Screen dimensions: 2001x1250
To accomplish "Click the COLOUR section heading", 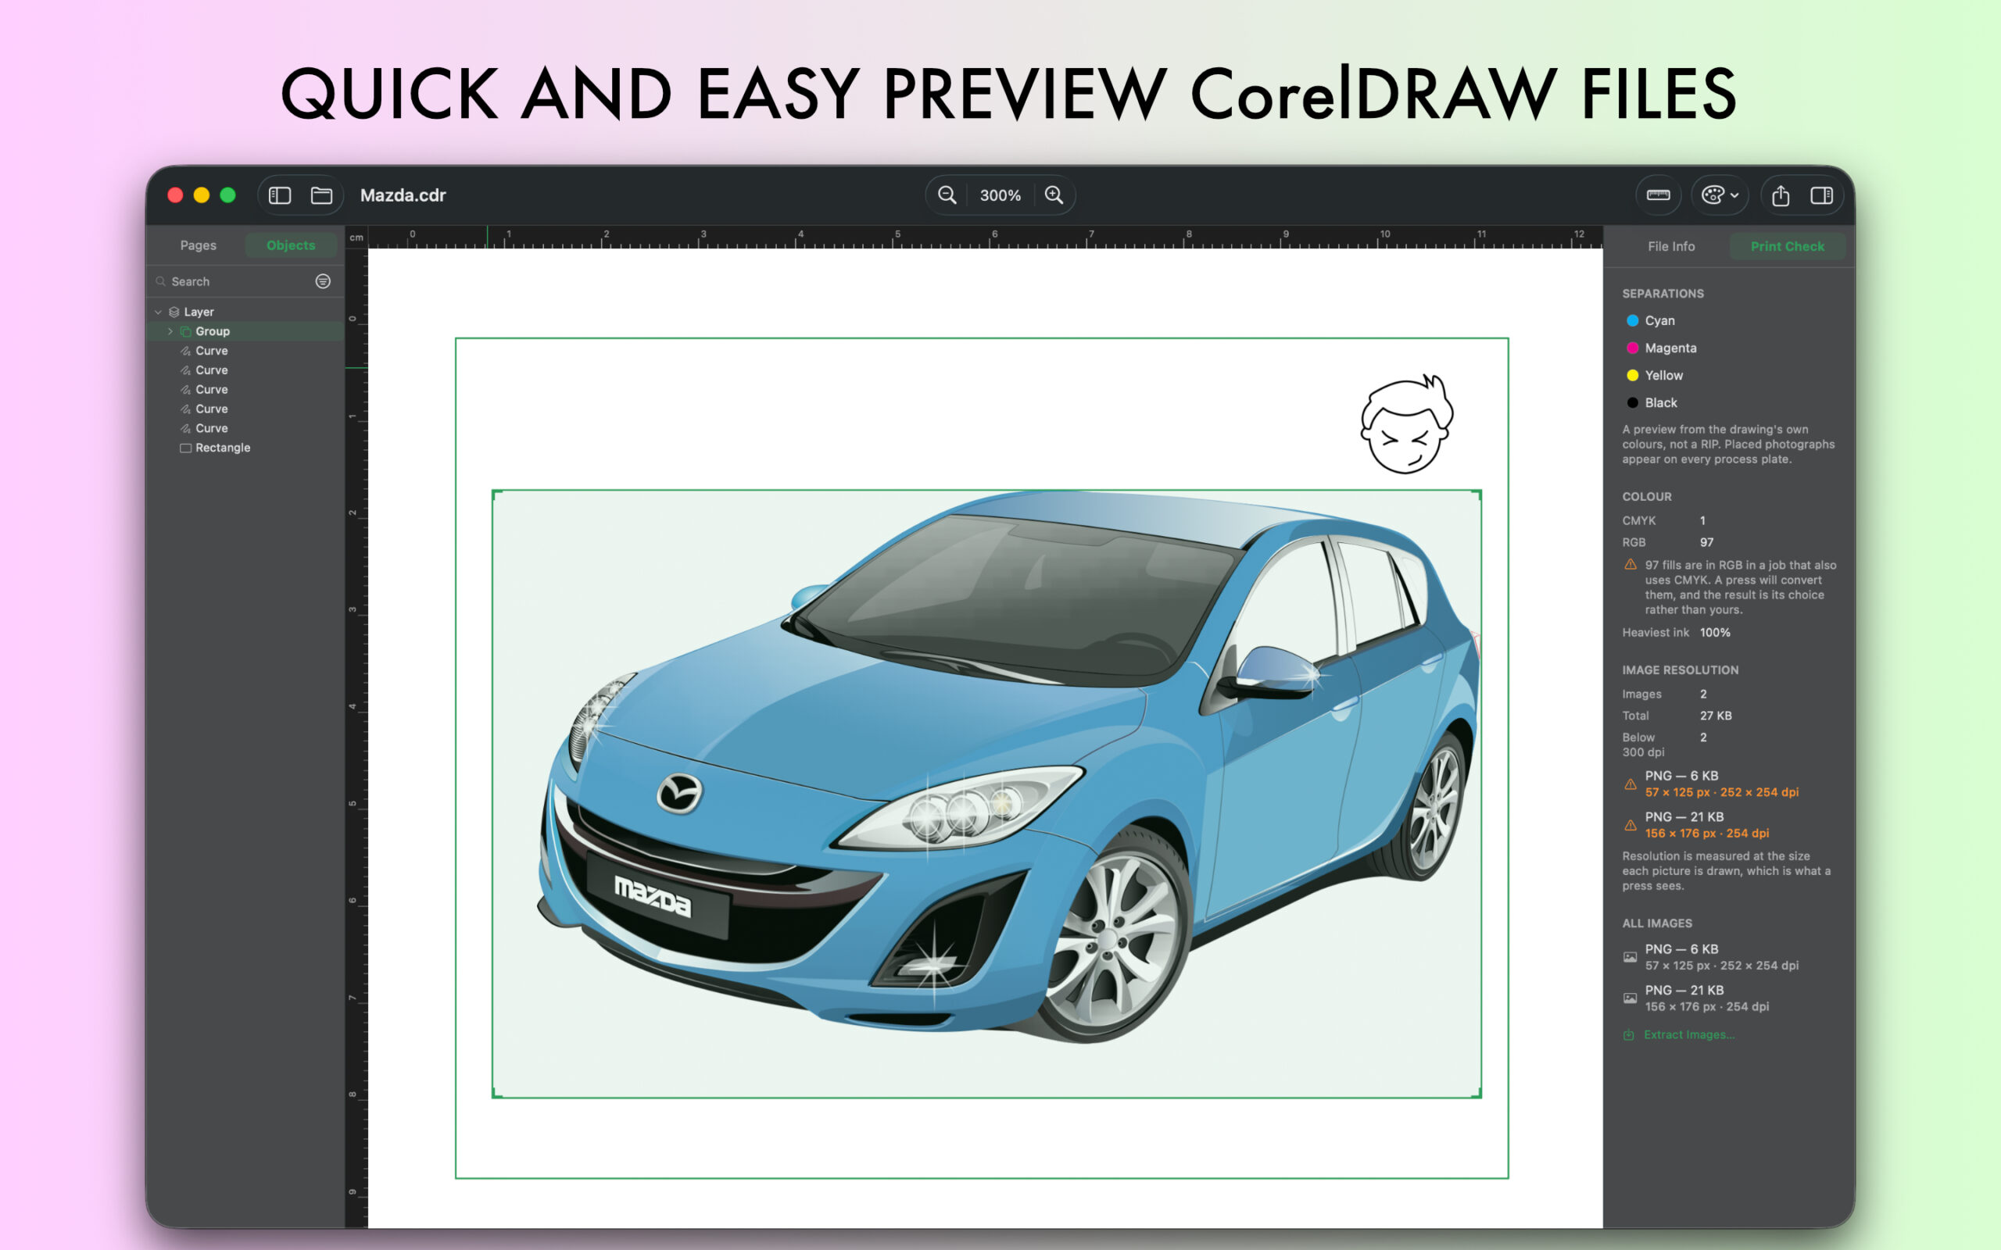I will (x=1646, y=497).
